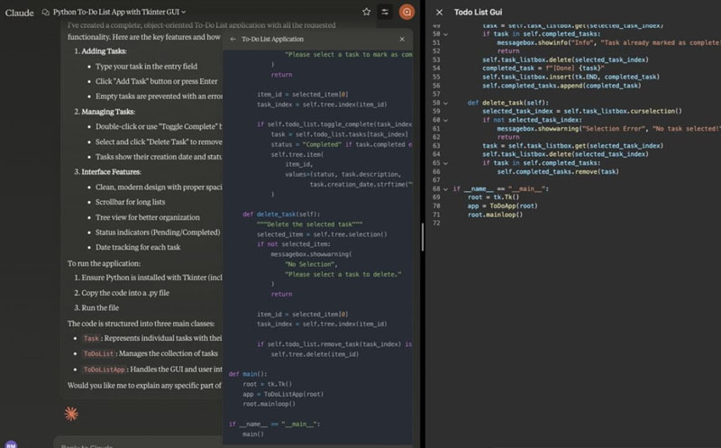Collapse the code fold at line 60
Viewport: 721px width, 448px height.
(x=445, y=120)
